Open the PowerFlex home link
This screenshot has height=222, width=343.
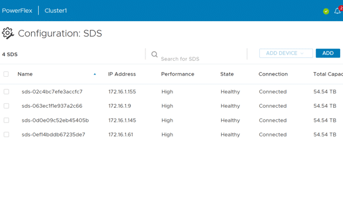pos(17,11)
